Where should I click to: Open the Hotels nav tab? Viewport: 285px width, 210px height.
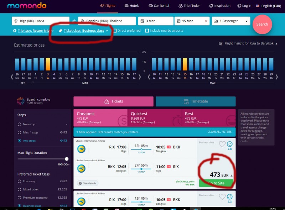132,6
